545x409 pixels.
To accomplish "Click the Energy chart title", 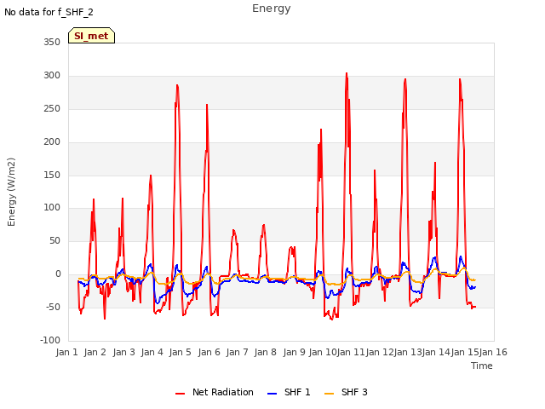I will [272, 9].
